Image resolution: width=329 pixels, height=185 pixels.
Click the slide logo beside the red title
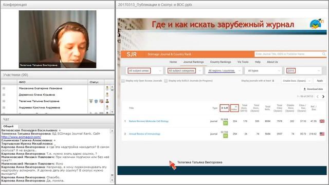pyautogui.click(x=317, y=24)
